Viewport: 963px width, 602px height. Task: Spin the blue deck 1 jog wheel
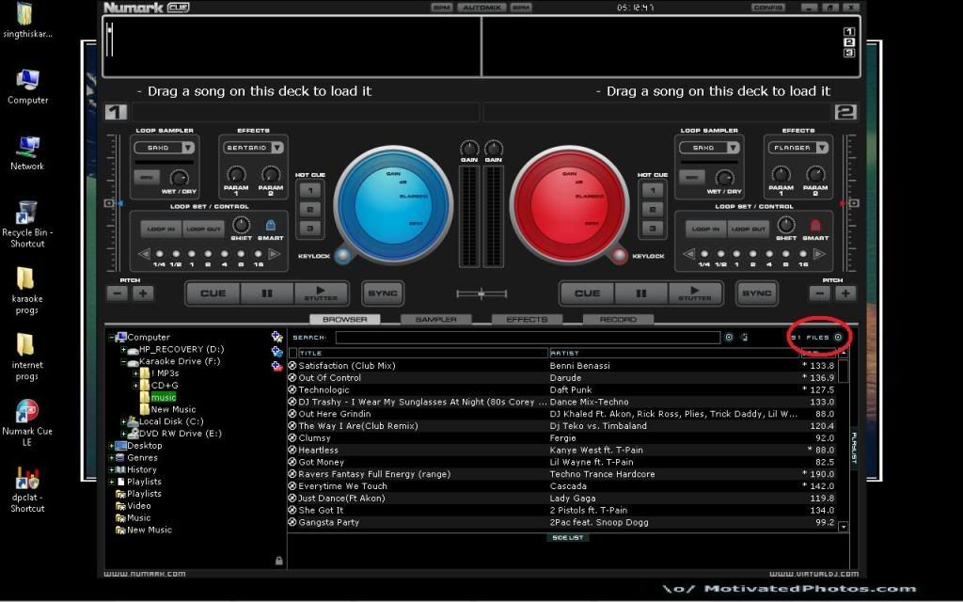393,204
